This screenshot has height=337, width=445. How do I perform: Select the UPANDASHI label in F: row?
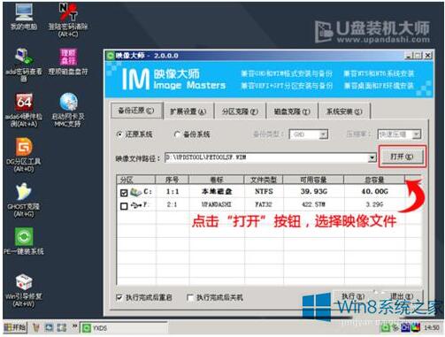[217, 204]
